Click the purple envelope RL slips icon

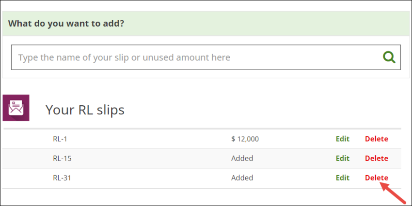pos(16,108)
